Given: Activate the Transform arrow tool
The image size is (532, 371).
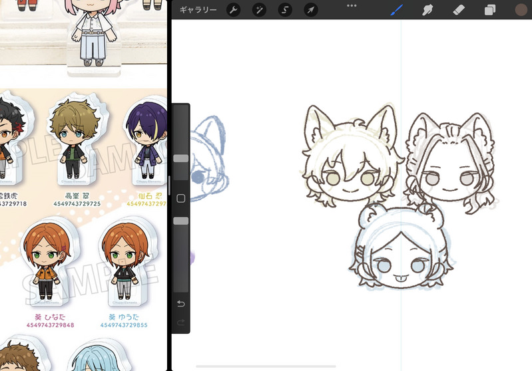Looking at the screenshot, I should click(311, 10).
